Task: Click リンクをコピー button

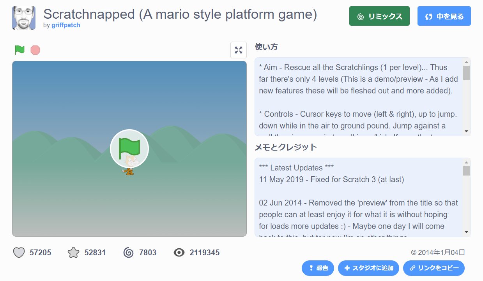Action: (x=434, y=268)
